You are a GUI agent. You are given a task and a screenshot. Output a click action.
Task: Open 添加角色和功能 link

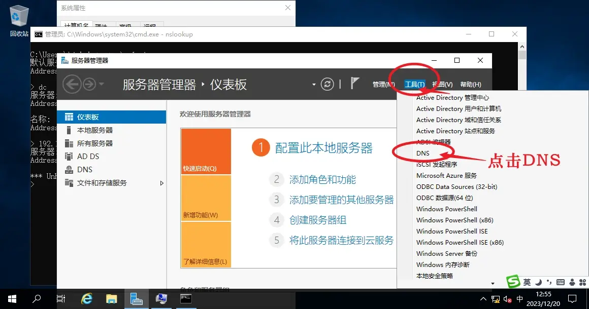coord(322,180)
